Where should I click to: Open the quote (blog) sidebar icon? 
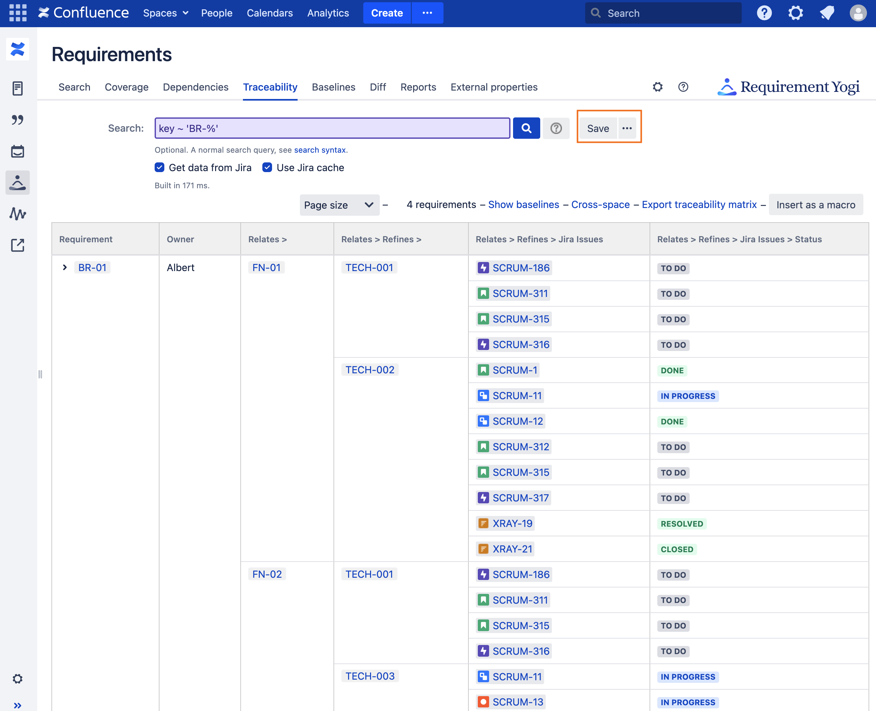click(17, 120)
